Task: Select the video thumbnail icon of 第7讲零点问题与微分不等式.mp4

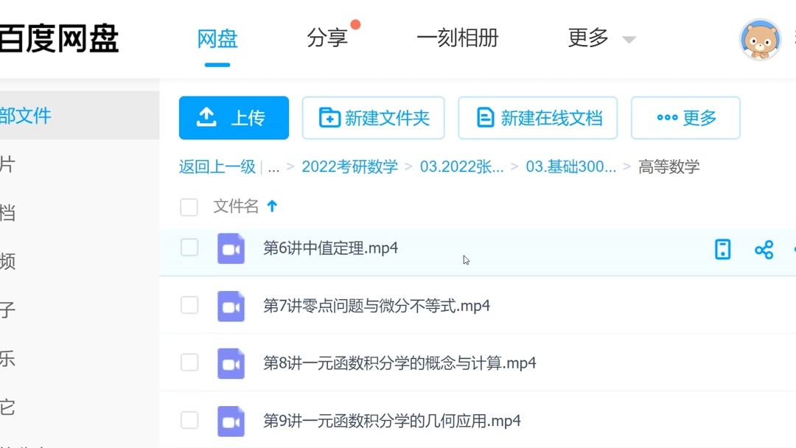Action: pyautogui.click(x=230, y=305)
